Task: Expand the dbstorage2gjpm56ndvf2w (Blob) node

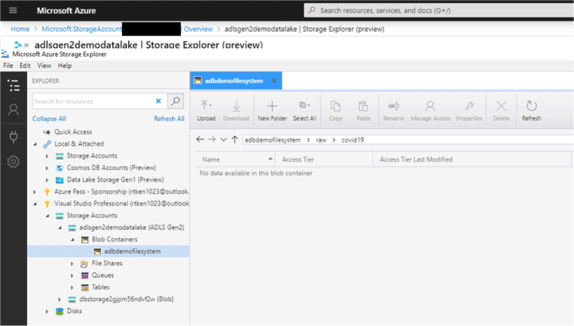Action: (59, 299)
